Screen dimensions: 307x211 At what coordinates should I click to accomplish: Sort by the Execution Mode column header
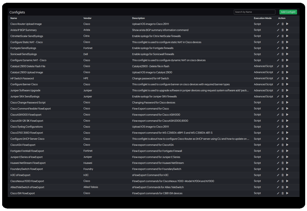coord(263,18)
